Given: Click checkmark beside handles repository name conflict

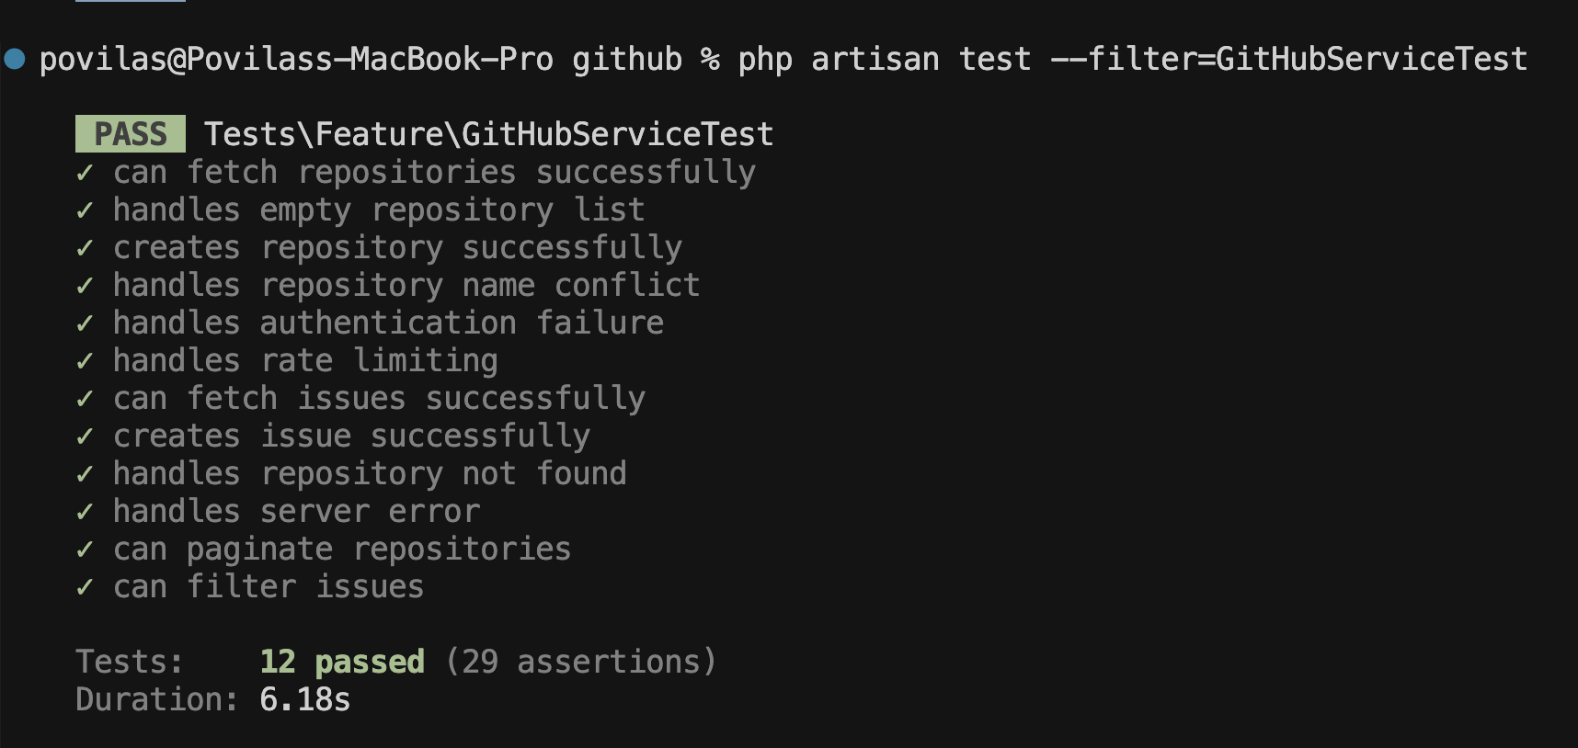Looking at the screenshot, I should pos(85,286).
